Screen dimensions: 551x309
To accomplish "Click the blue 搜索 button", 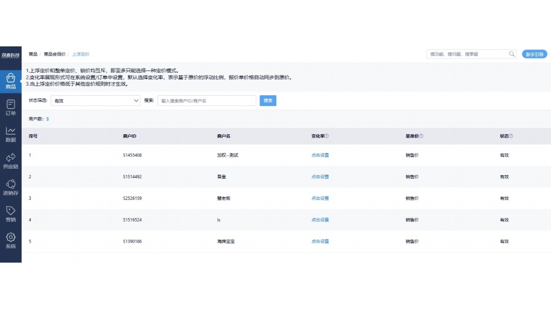I will (268, 101).
